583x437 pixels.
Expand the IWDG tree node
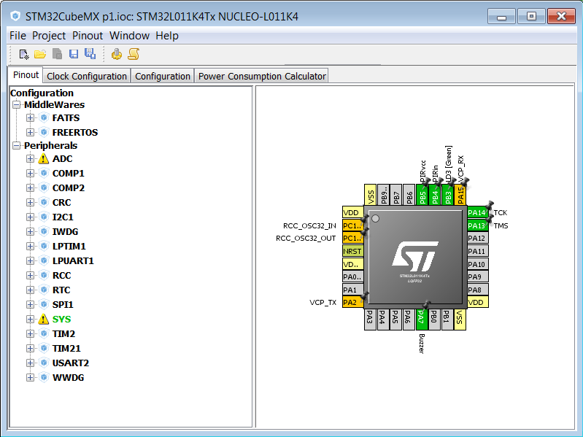tap(30, 231)
